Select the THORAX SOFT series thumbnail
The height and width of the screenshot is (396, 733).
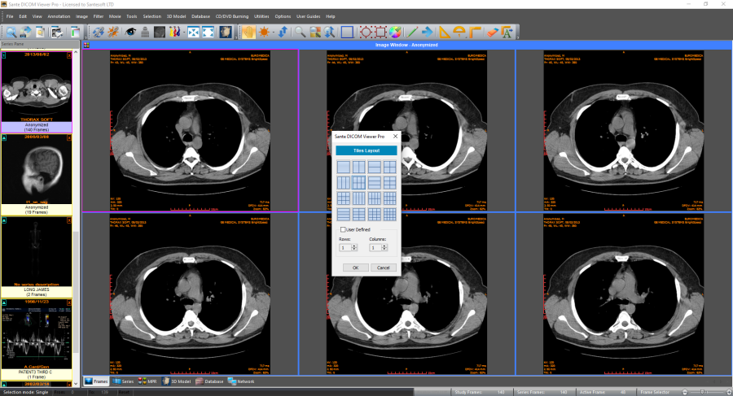click(37, 89)
